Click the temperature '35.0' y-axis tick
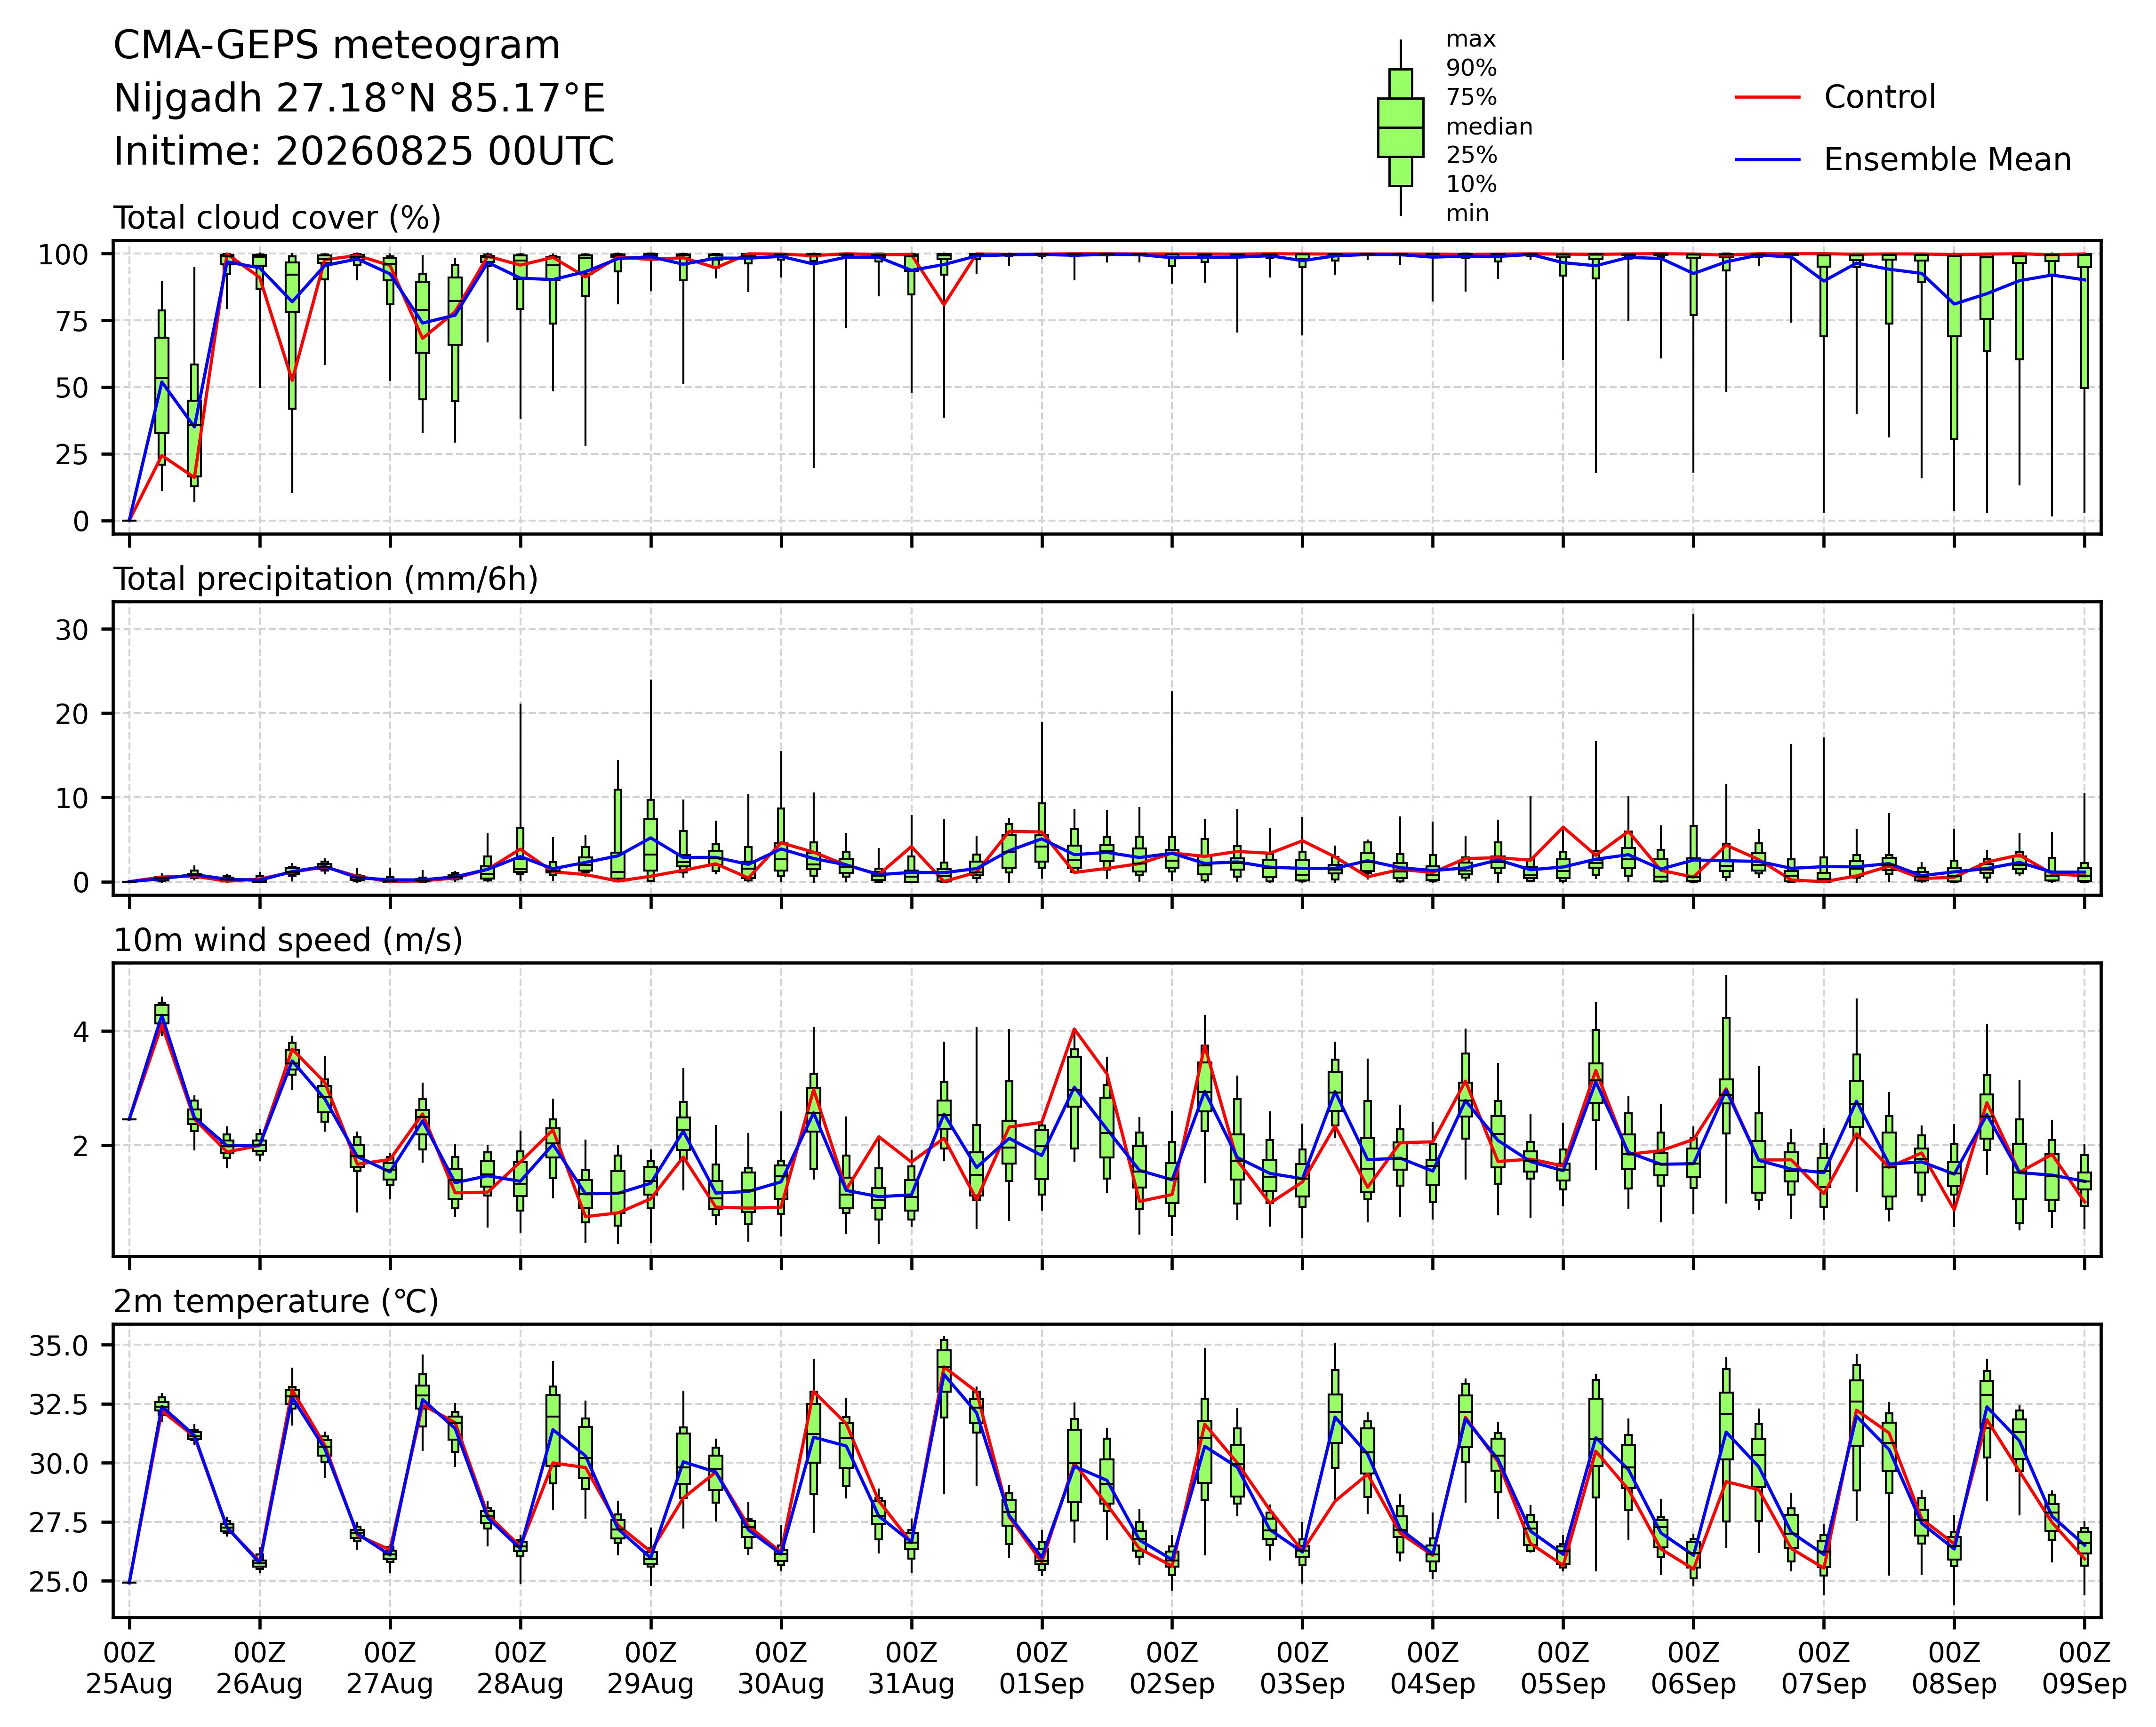Viewport: 2156px width, 1727px height. tap(59, 1346)
